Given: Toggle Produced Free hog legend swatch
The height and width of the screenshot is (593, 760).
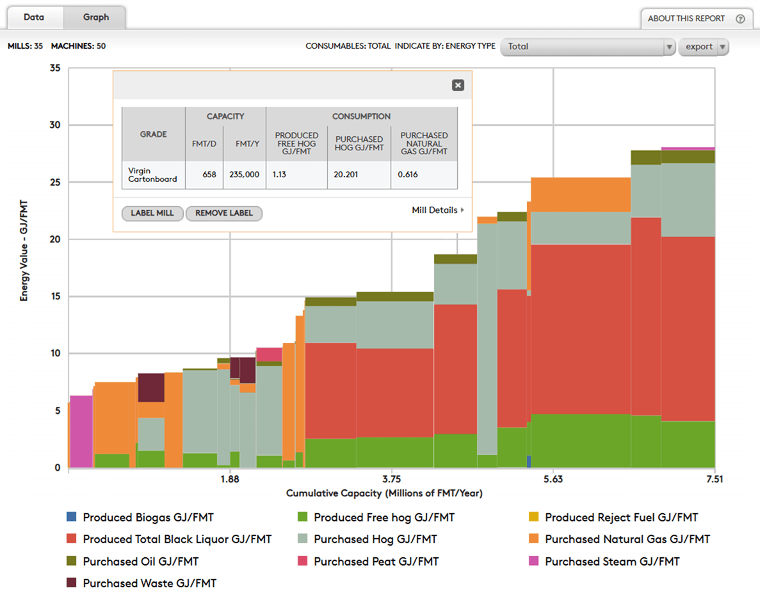Looking at the screenshot, I should click(303, 517).
